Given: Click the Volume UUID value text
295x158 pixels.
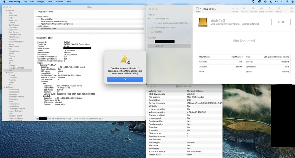Looking at the screenshot, I should [x=76, y=94].
